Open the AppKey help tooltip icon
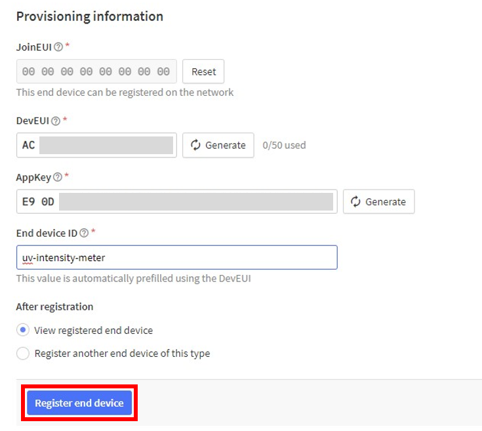Viewport: 482px width, 431px height. click(58, 177)
